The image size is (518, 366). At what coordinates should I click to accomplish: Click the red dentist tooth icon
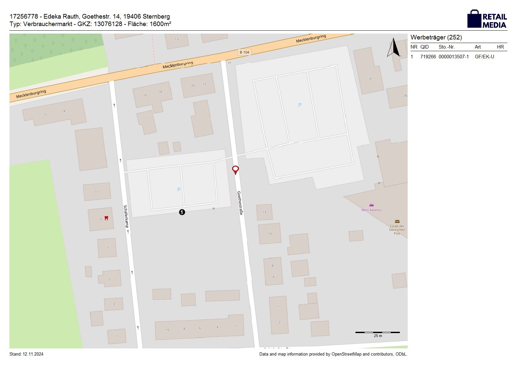click(106, 218)
